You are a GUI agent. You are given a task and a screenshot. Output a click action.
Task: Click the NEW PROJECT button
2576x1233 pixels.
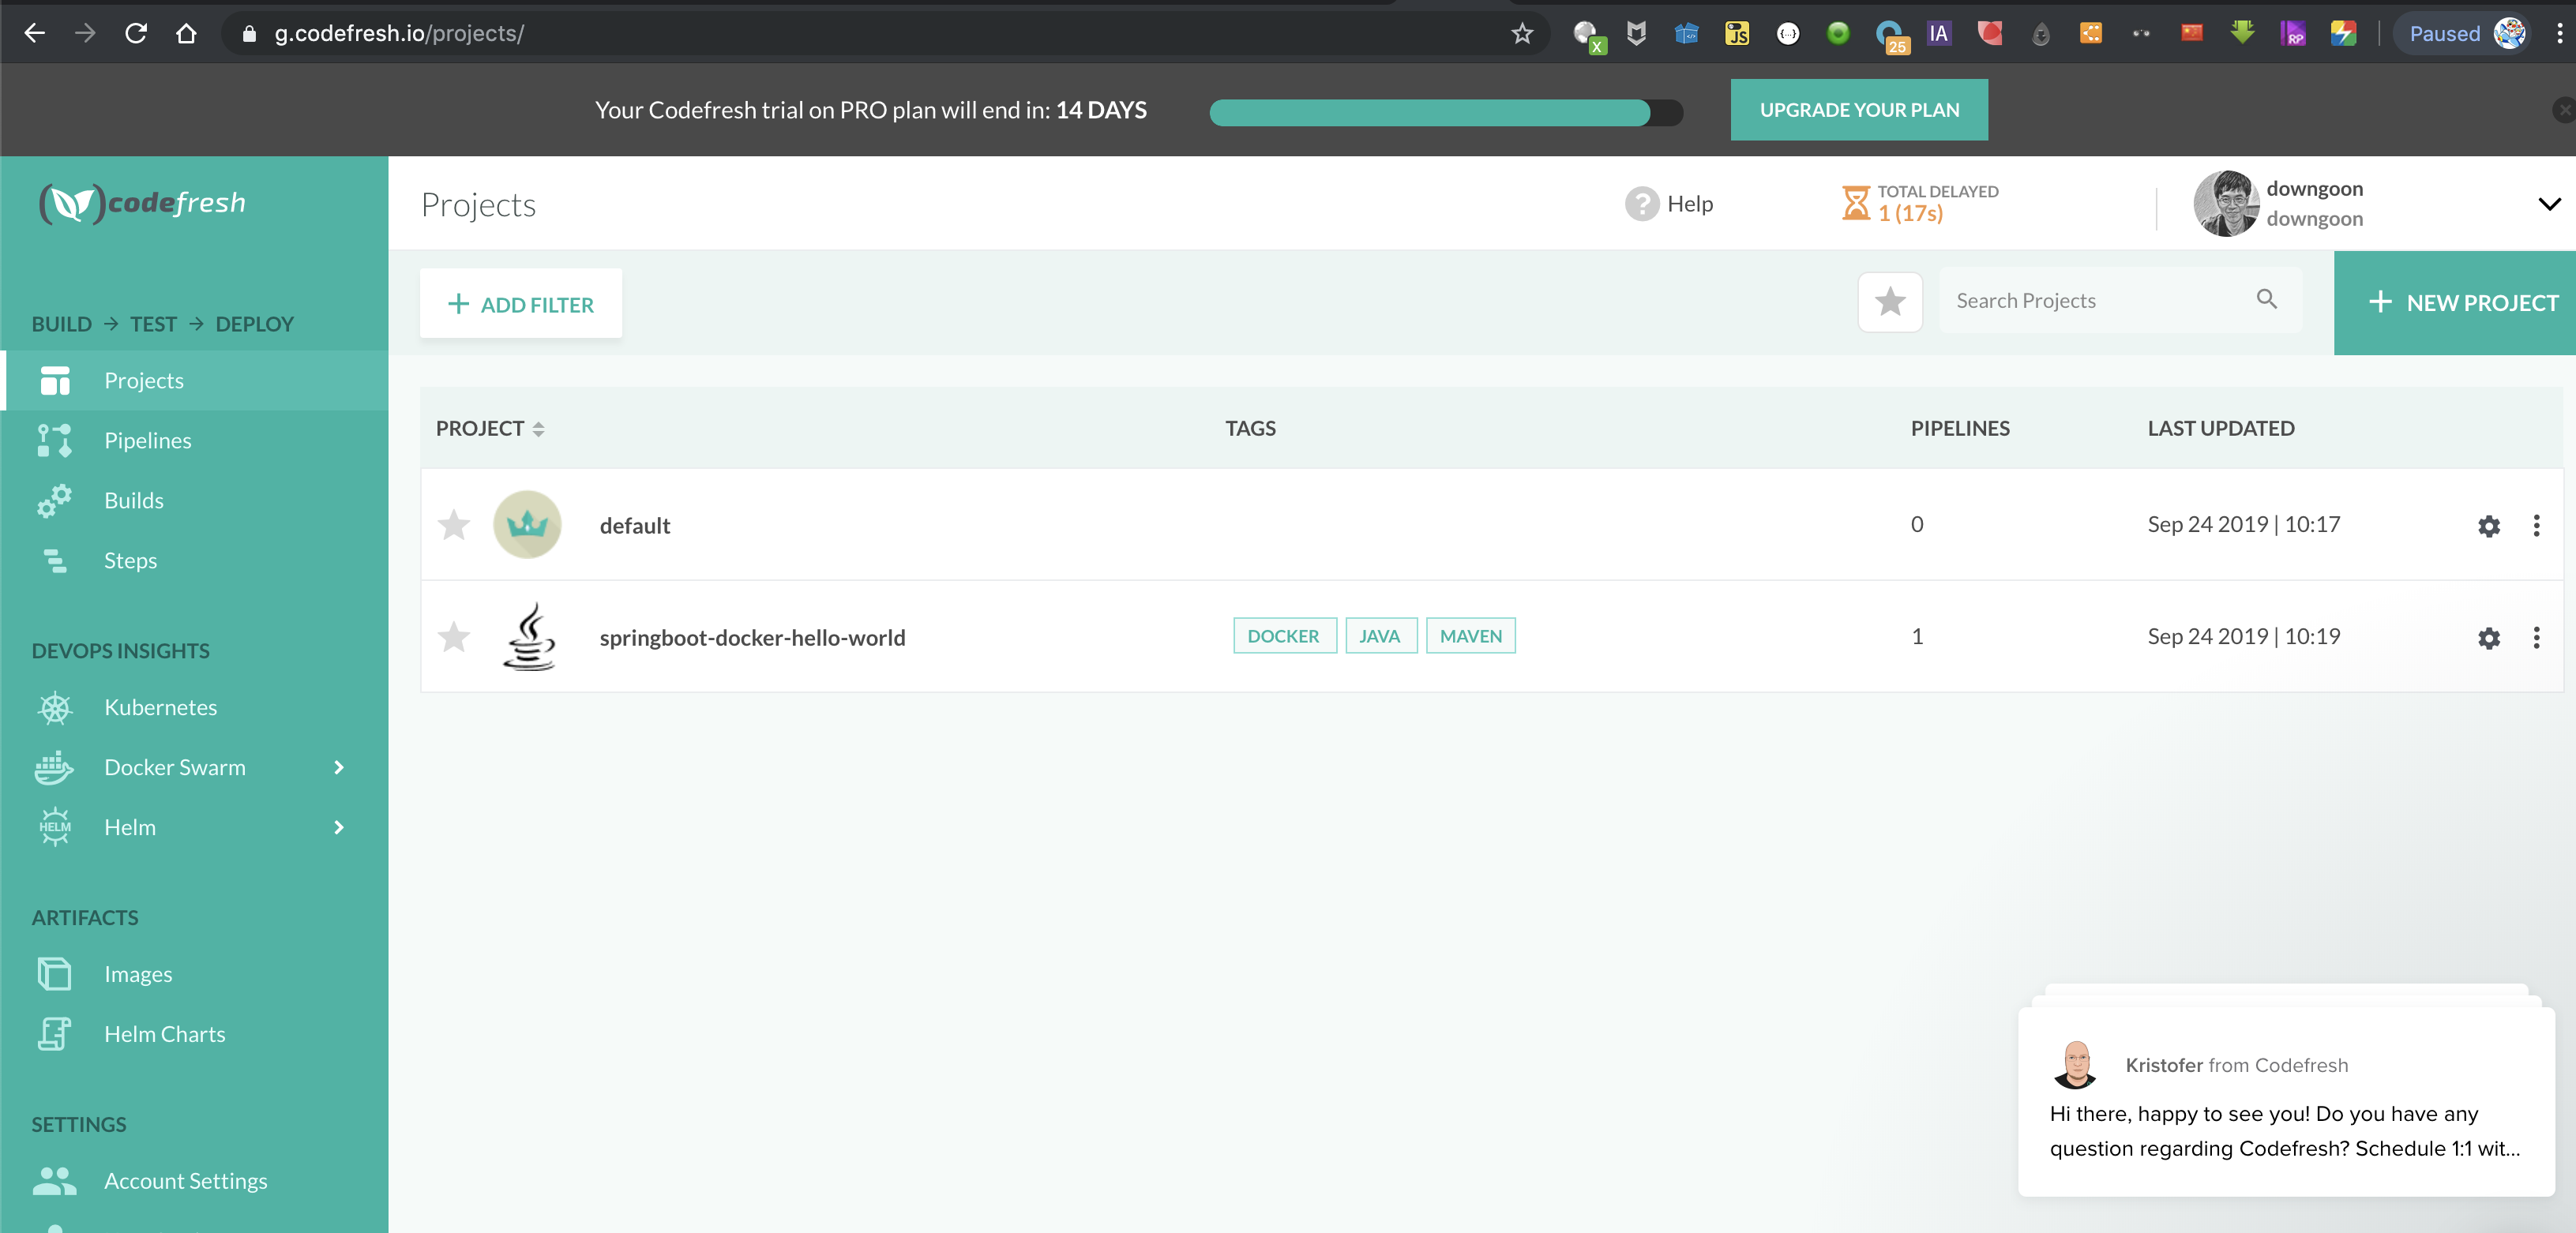2462,303
